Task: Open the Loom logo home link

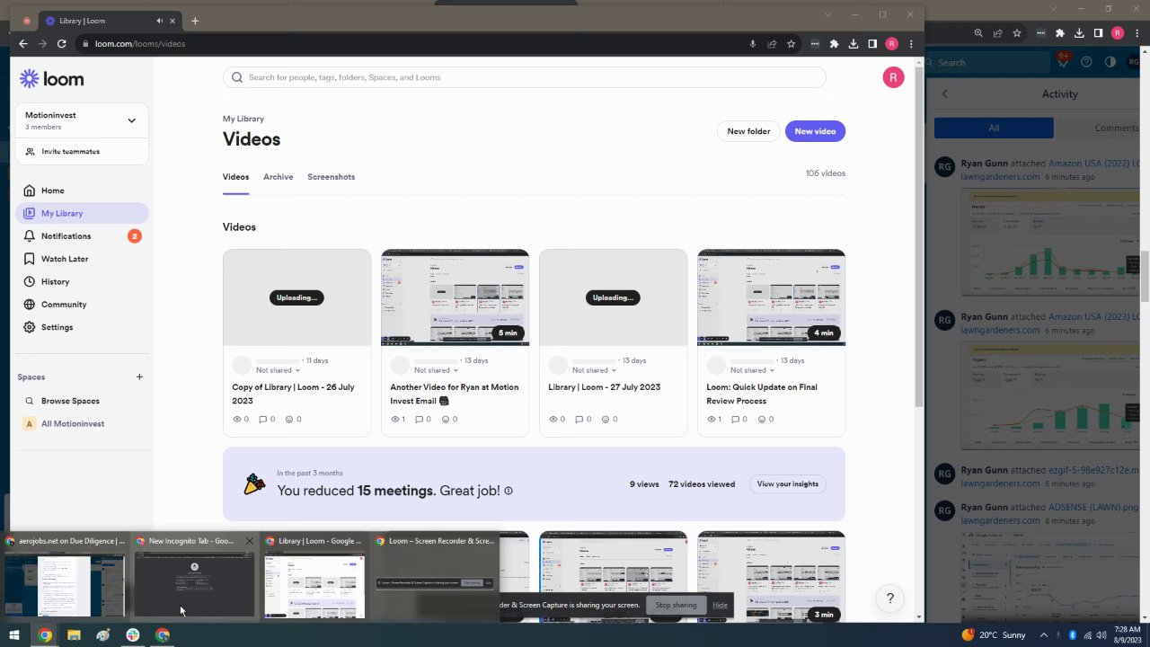Action: [52, 79]
